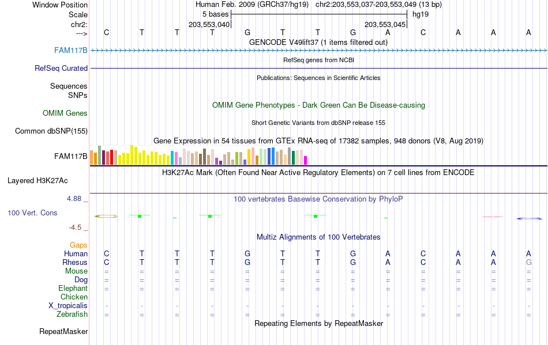Open the Layered H3K27Ac track label

click(x=37, y=181)
